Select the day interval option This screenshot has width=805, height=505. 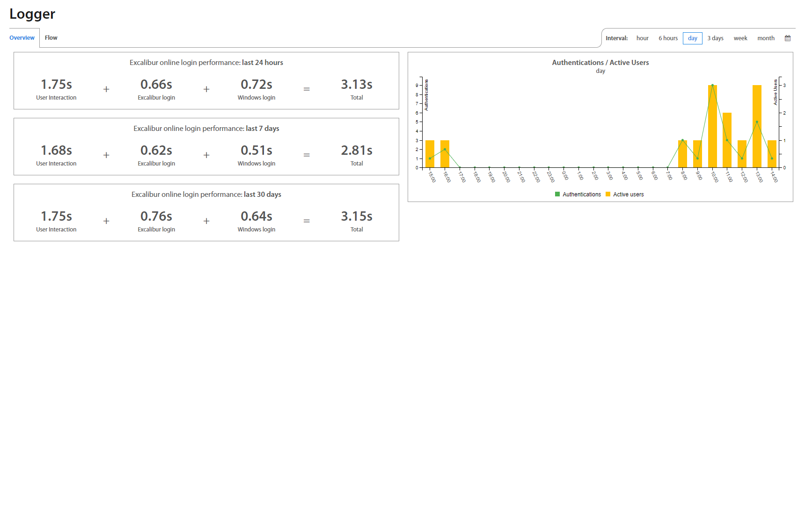pyautogui.click(x=692, y=38)
